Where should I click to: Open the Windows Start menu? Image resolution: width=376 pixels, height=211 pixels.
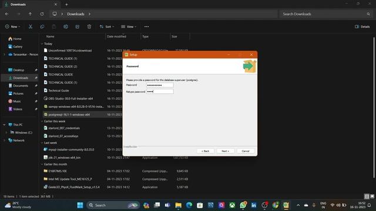pyautogui.click(x=80, y=205)
